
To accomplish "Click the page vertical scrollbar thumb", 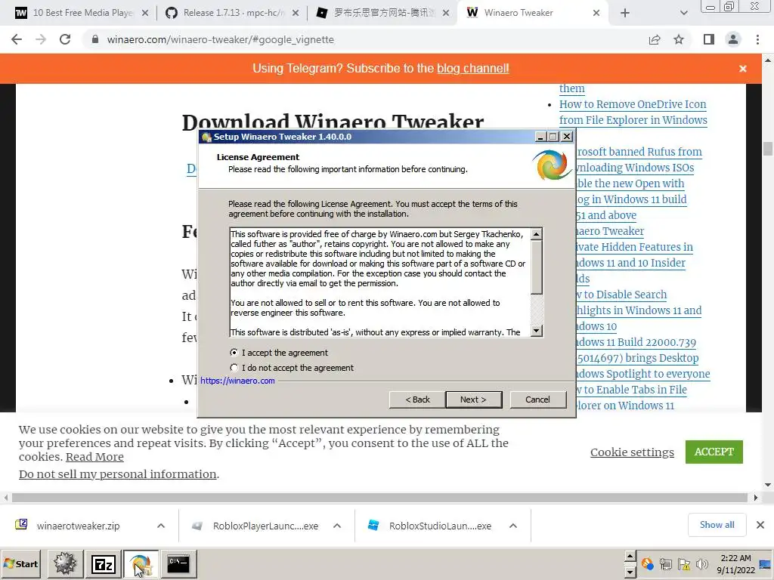I will pos(768,149).
